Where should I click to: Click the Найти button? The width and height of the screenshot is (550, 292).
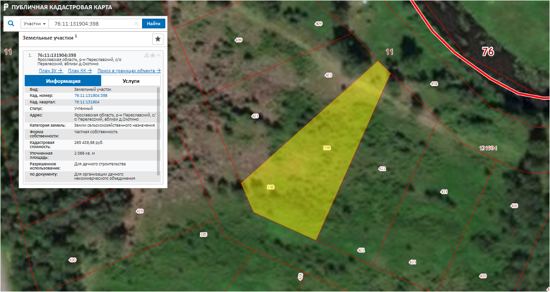click(x=154, y=23)
